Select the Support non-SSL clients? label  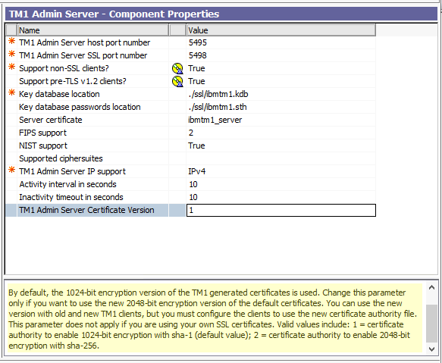pos(64,68)
